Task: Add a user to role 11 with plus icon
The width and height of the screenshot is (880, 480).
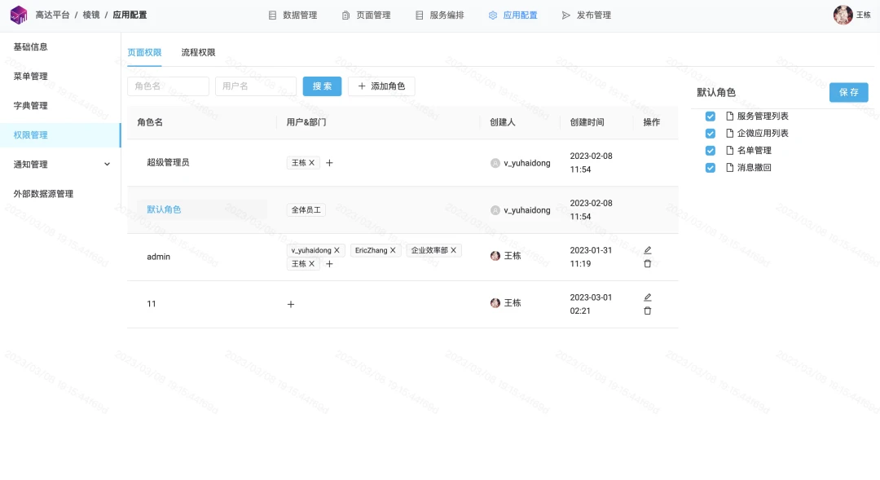Action: 291,304
